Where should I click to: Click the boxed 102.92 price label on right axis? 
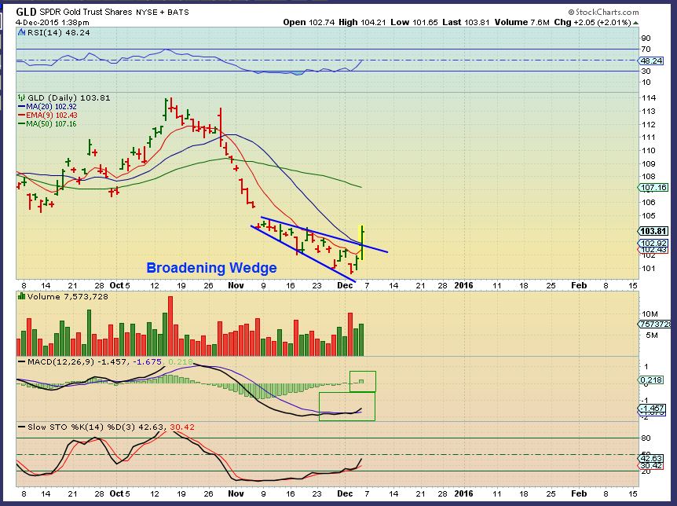pos(653,244)
